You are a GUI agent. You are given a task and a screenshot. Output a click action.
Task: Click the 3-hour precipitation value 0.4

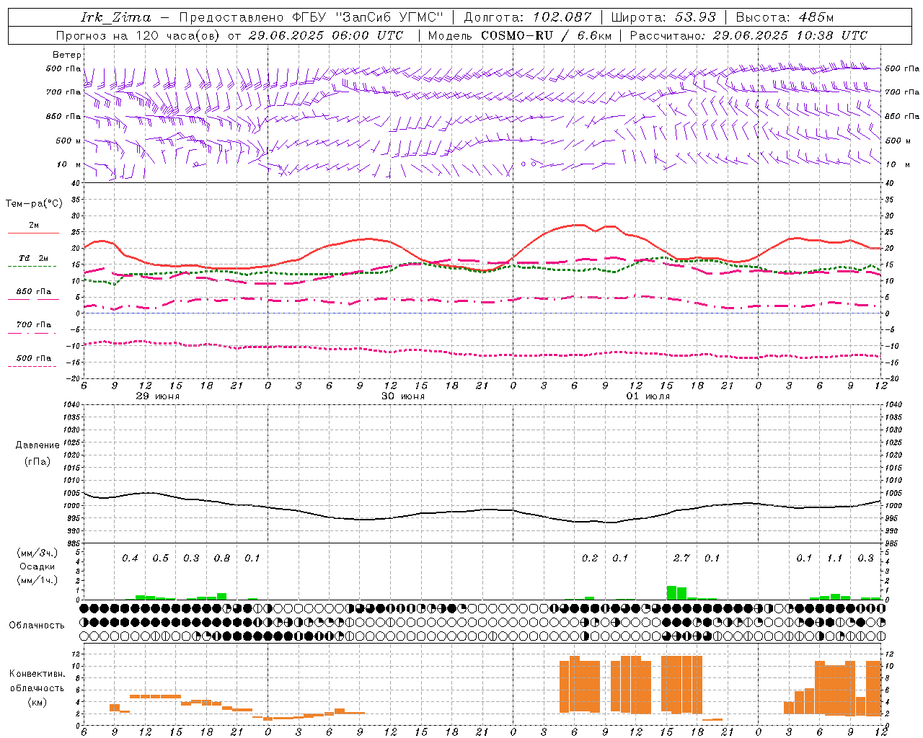coord(130,558)
